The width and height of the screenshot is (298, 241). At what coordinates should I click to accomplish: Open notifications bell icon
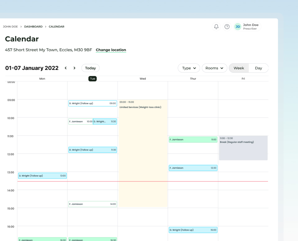tap(216, 27)
